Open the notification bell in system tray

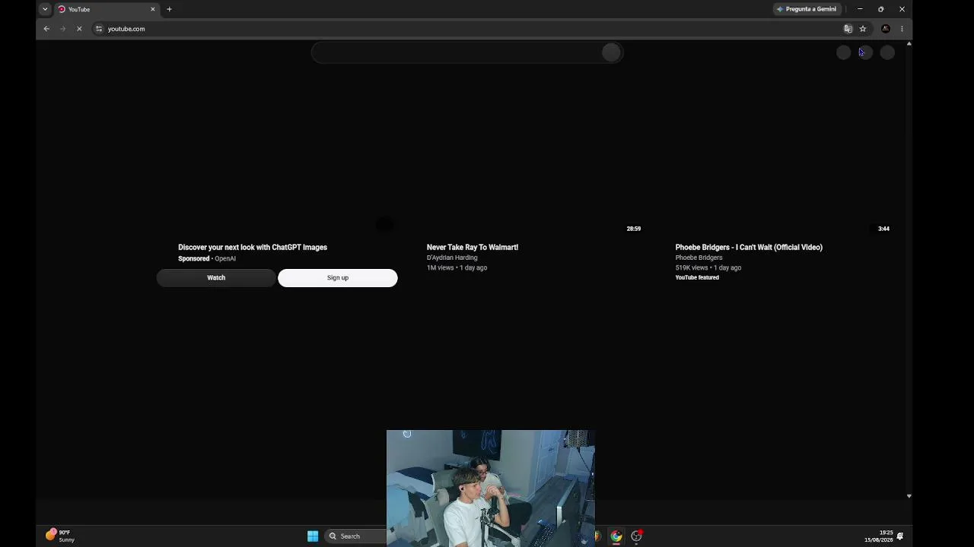pyautogui.click(x=900, y=536)
